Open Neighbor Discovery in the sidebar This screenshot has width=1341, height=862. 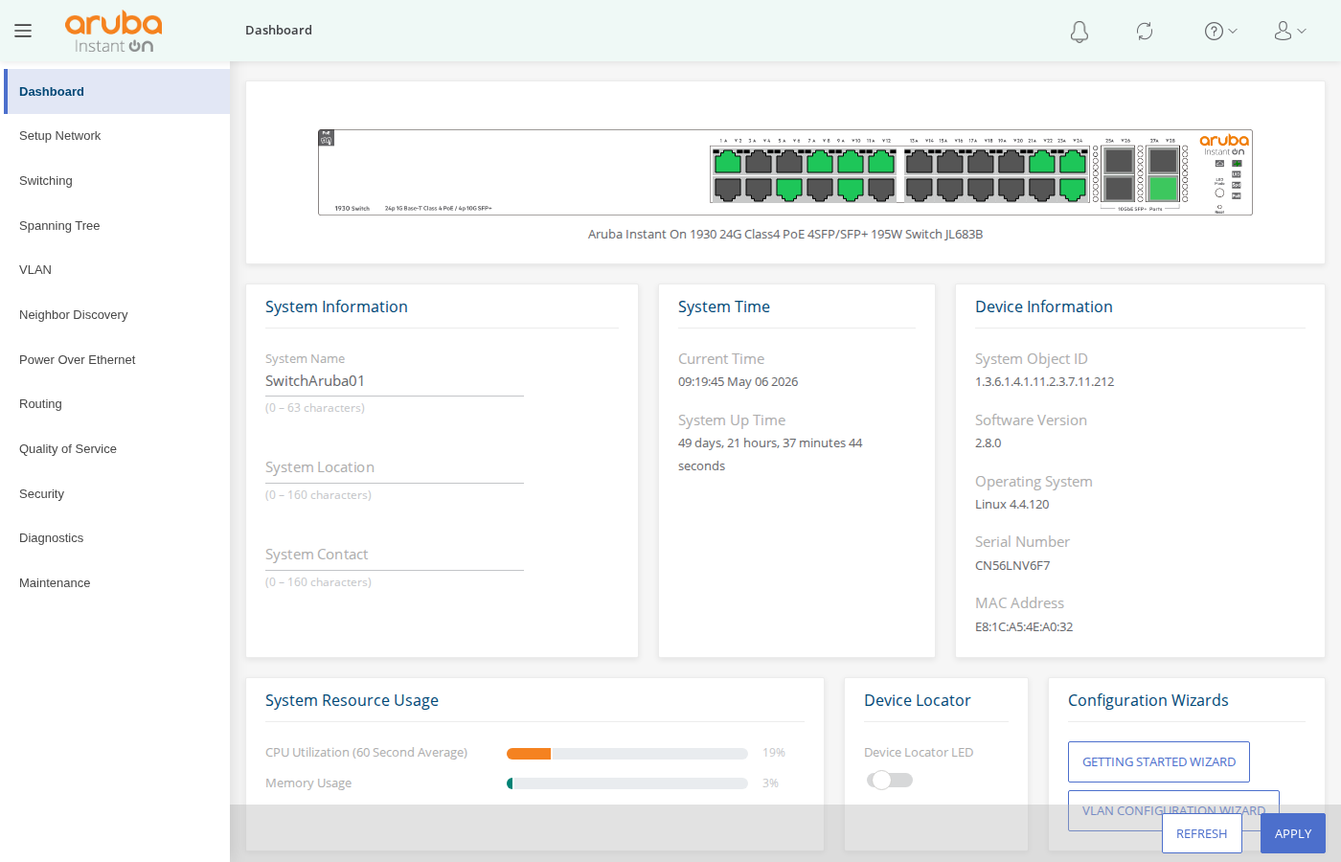click(117, 315)
